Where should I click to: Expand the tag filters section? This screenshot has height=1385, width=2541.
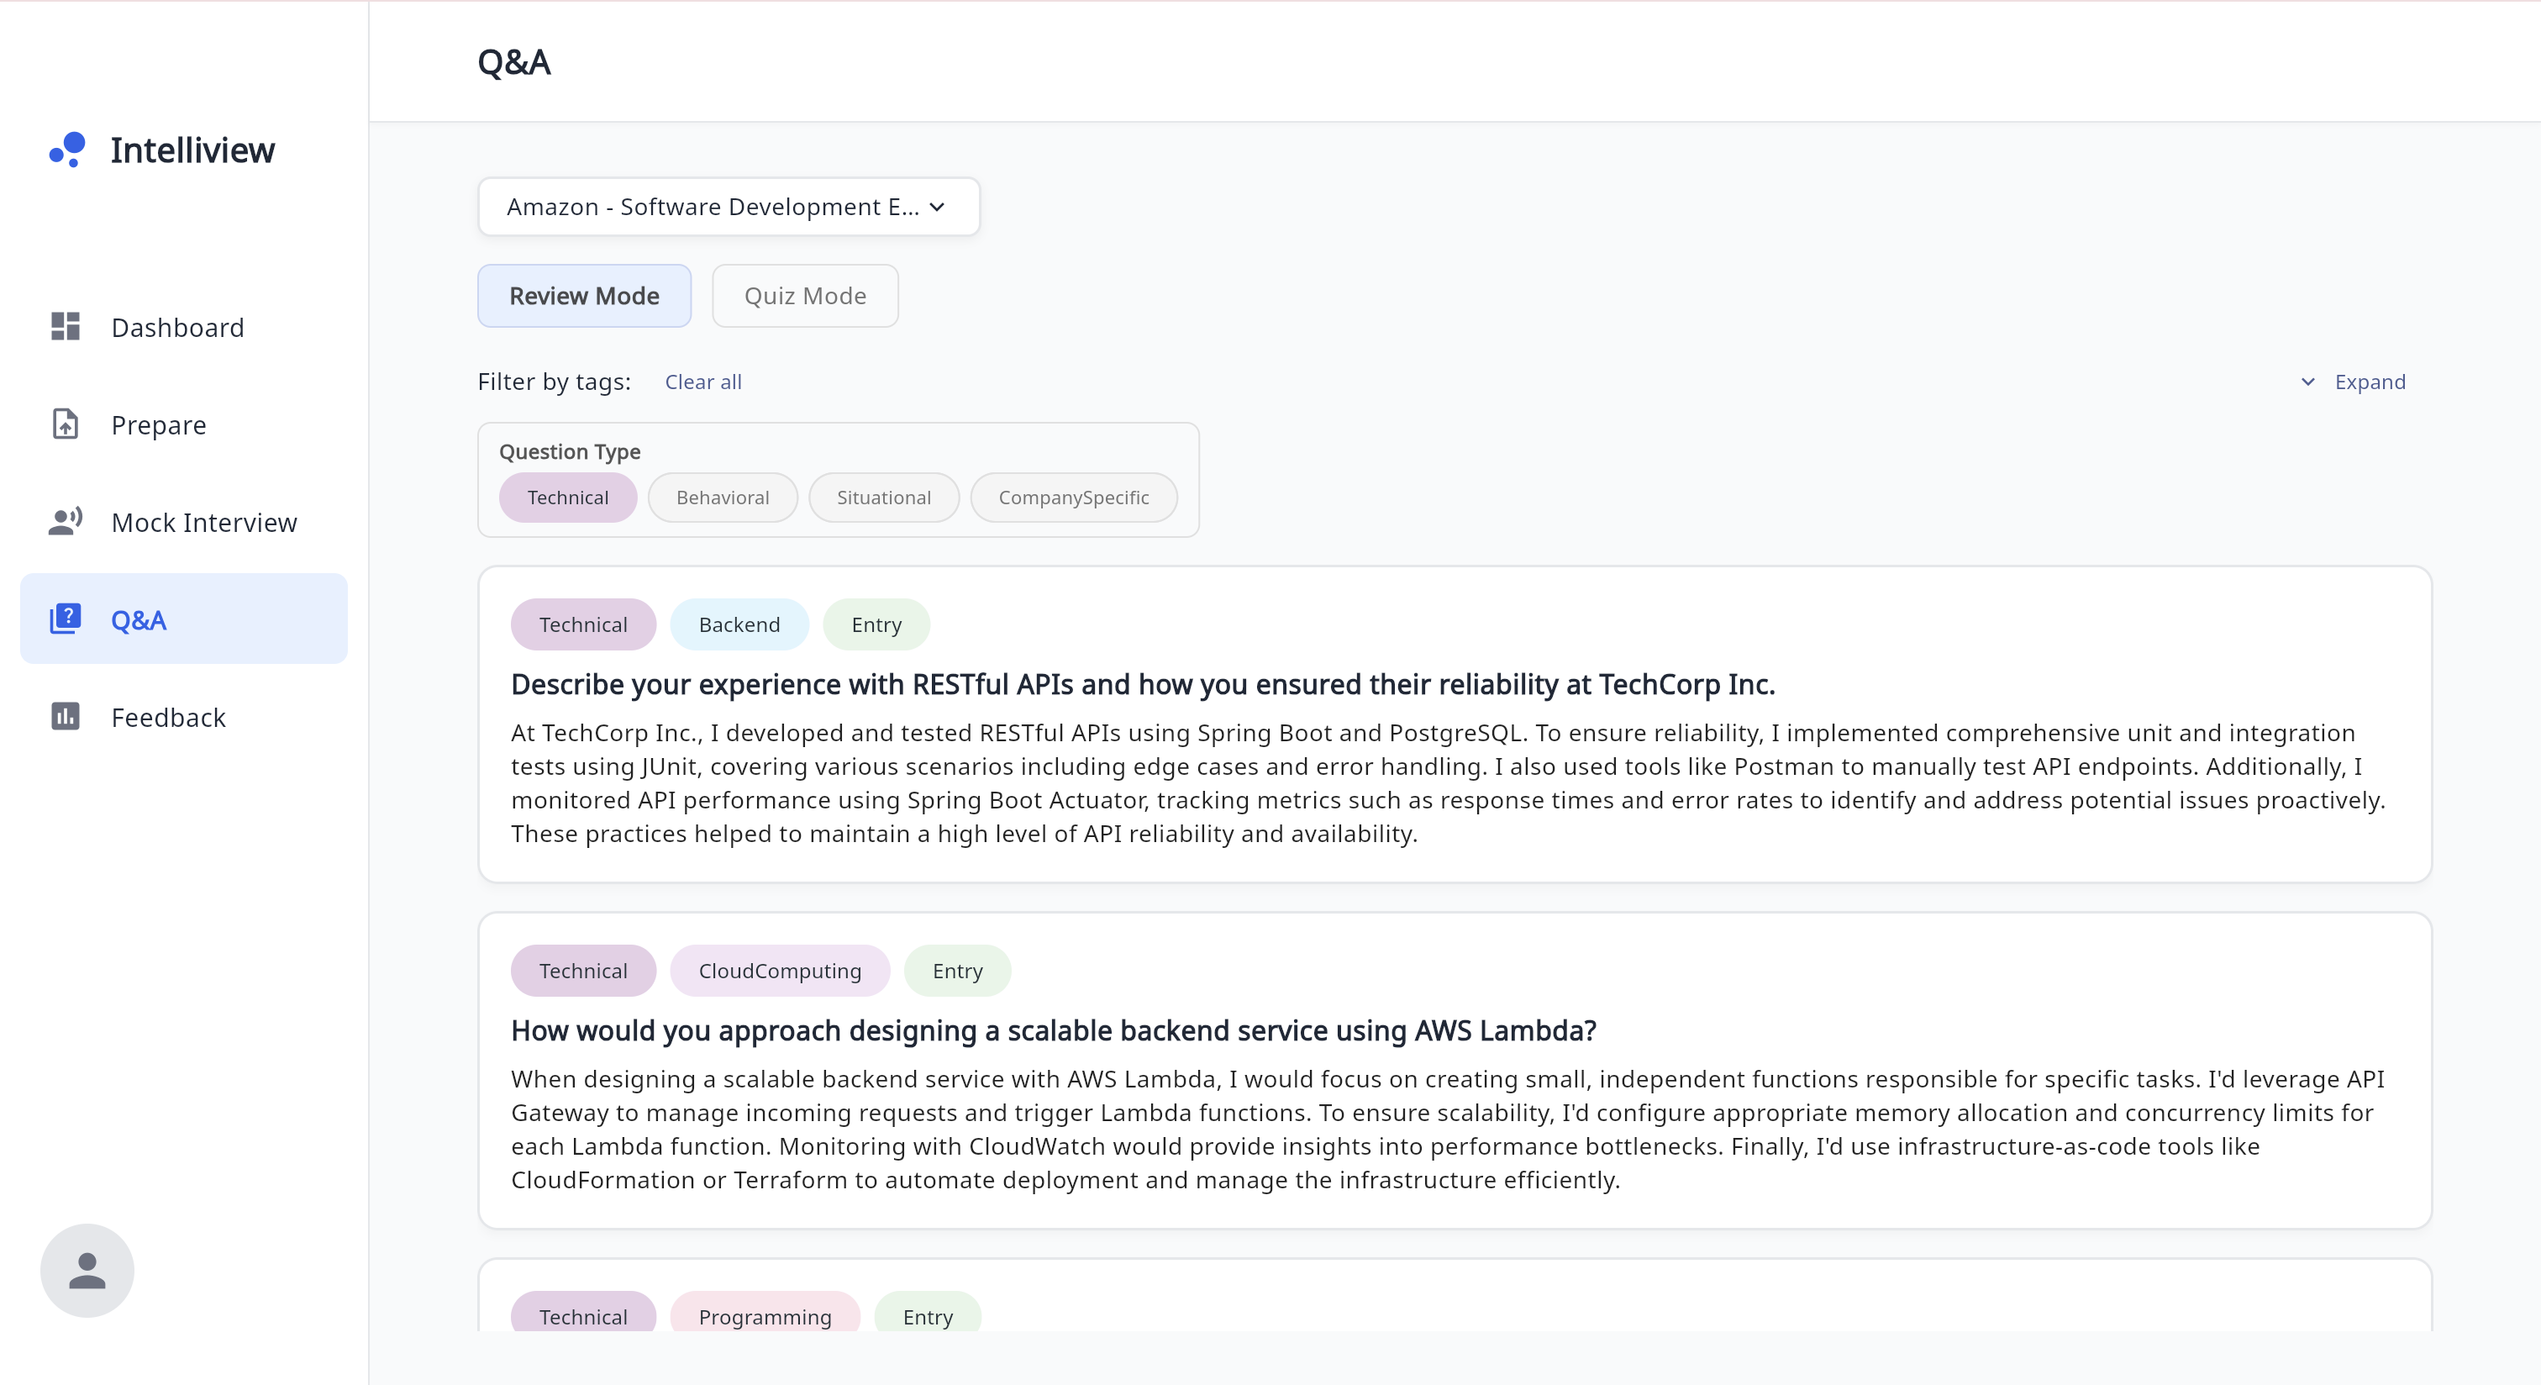pos(2369,382)
